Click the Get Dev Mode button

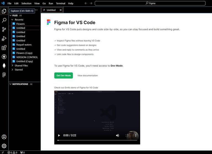point(63,75)
